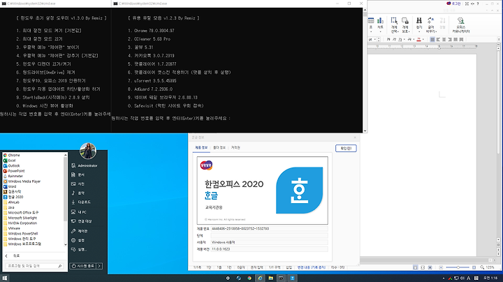The height and width of the screenshot is (282, 503).
Task: Click 뒤로 (Back) in Start menu
Action: click(13, 255)
